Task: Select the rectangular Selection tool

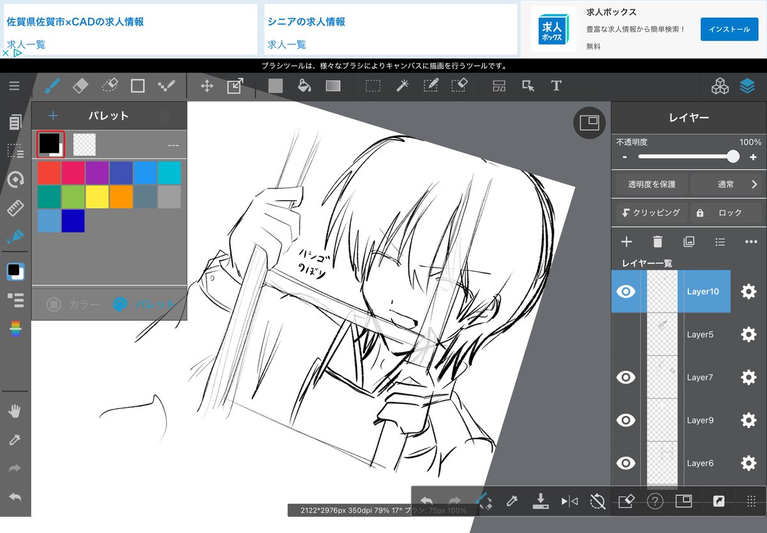Action: (373, 86)
